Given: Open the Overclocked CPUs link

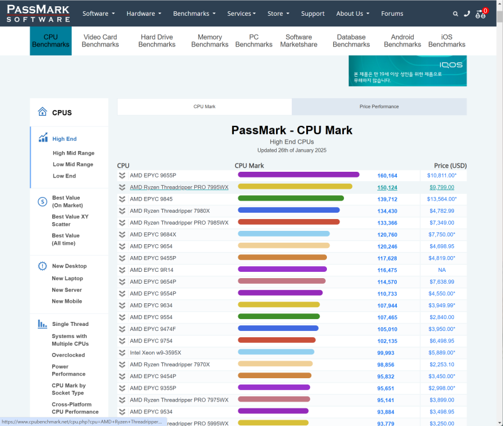Looking at the screenshot, I should tap(69, 355).
